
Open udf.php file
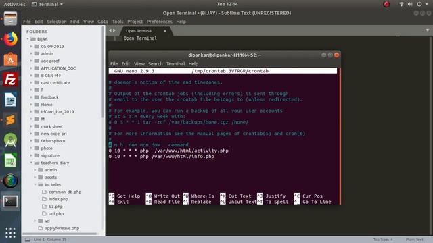pos(56,213)
